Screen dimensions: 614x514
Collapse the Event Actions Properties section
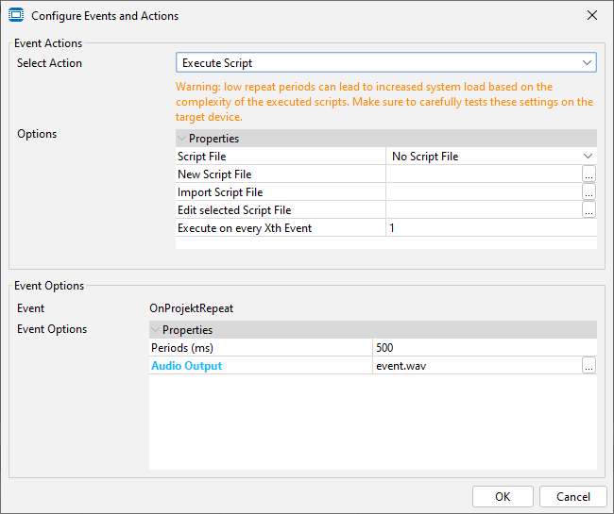[182, 139]
